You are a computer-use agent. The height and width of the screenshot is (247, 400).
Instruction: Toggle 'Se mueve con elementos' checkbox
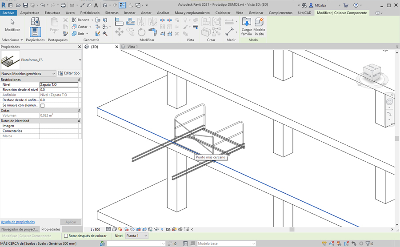43,106
